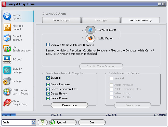Uncheck Delete Favorites under My Computer
The height and width of the screenshot is (127, 168).
(x=48, y=84)
